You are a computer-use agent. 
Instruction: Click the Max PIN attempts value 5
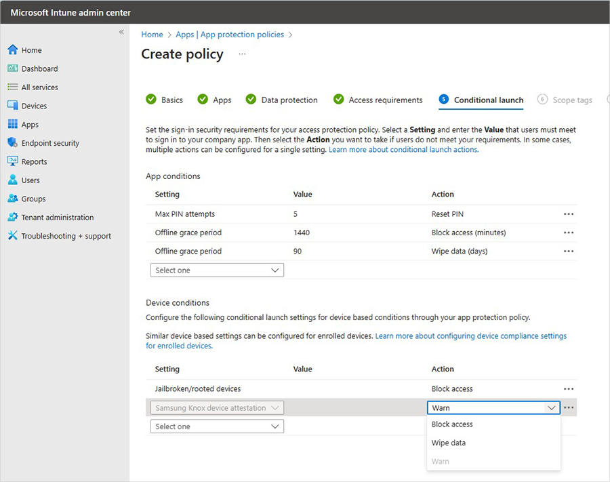tap(296, 214)
